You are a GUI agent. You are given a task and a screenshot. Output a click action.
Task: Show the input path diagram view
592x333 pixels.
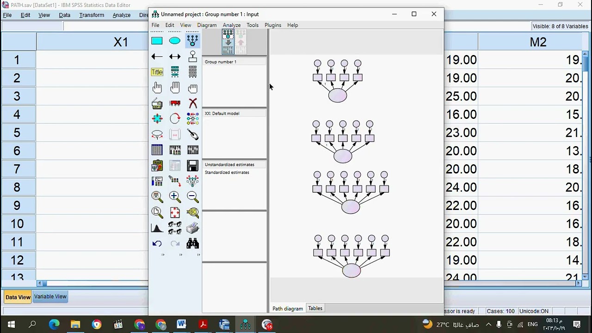click(228, 42)
